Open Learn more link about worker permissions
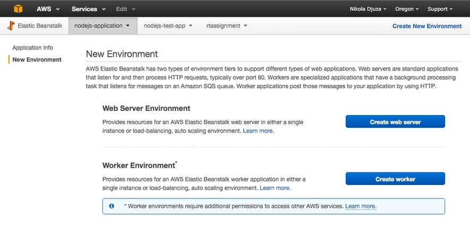This screenshot has height=228, width=470. point(361,206)
